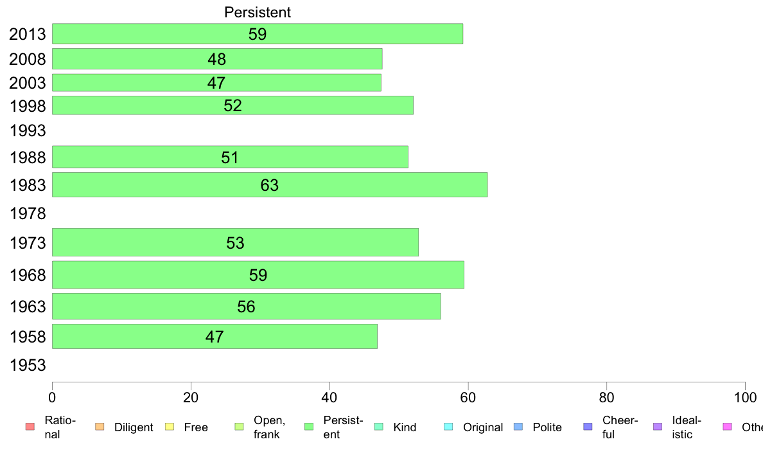Click the Persistent chart title

(258, 12)
